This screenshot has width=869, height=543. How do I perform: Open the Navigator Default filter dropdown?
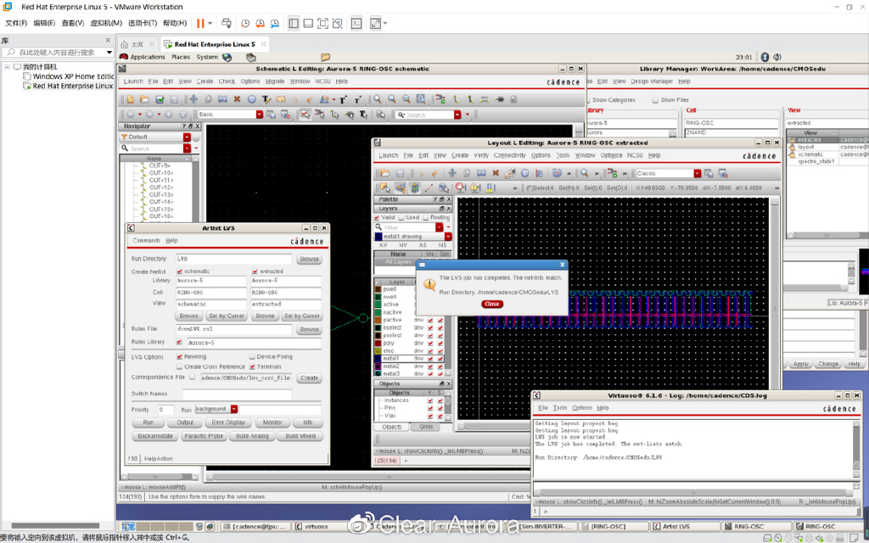pyautogui.click(x=187, y=137)
